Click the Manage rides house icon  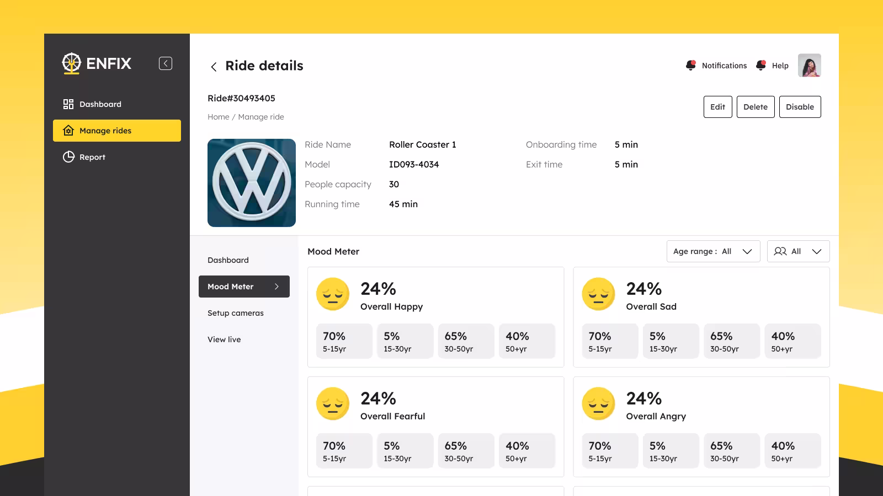[x=68, y=131]
